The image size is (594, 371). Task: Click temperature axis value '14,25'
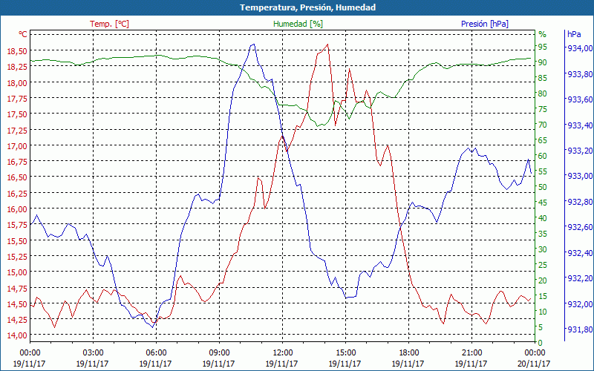pyautogui.click(x=16, y=319)
